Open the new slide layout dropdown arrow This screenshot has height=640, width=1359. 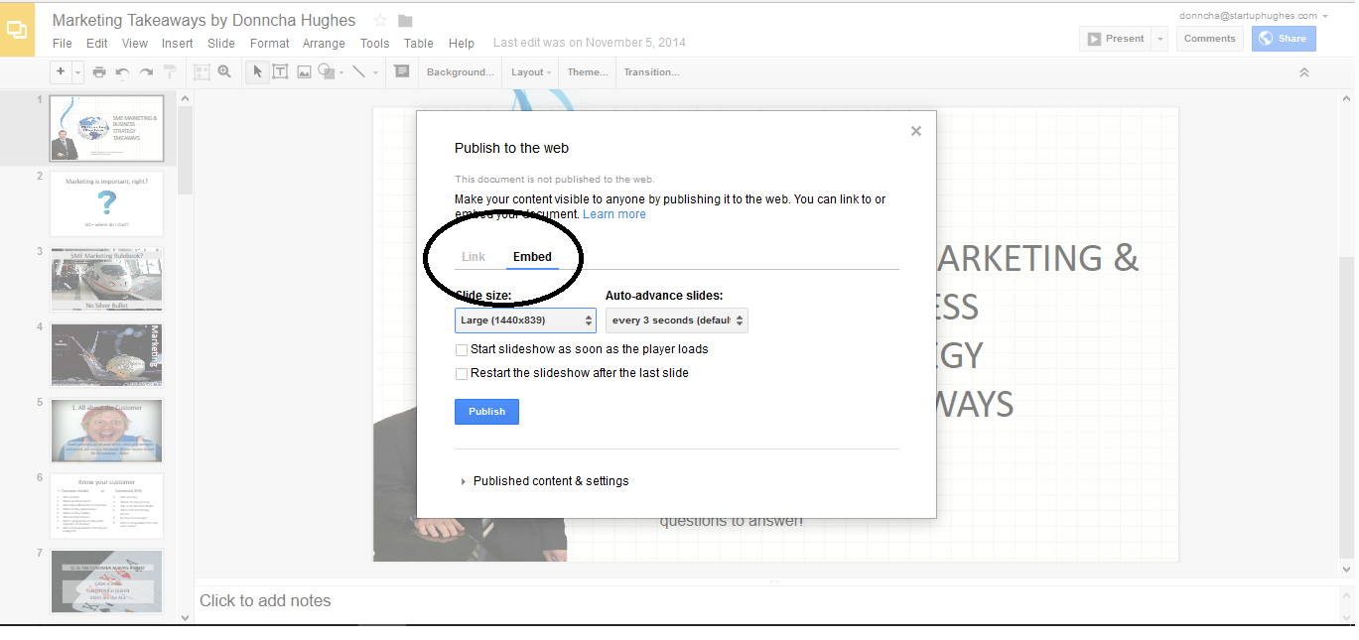click(77, 71)
